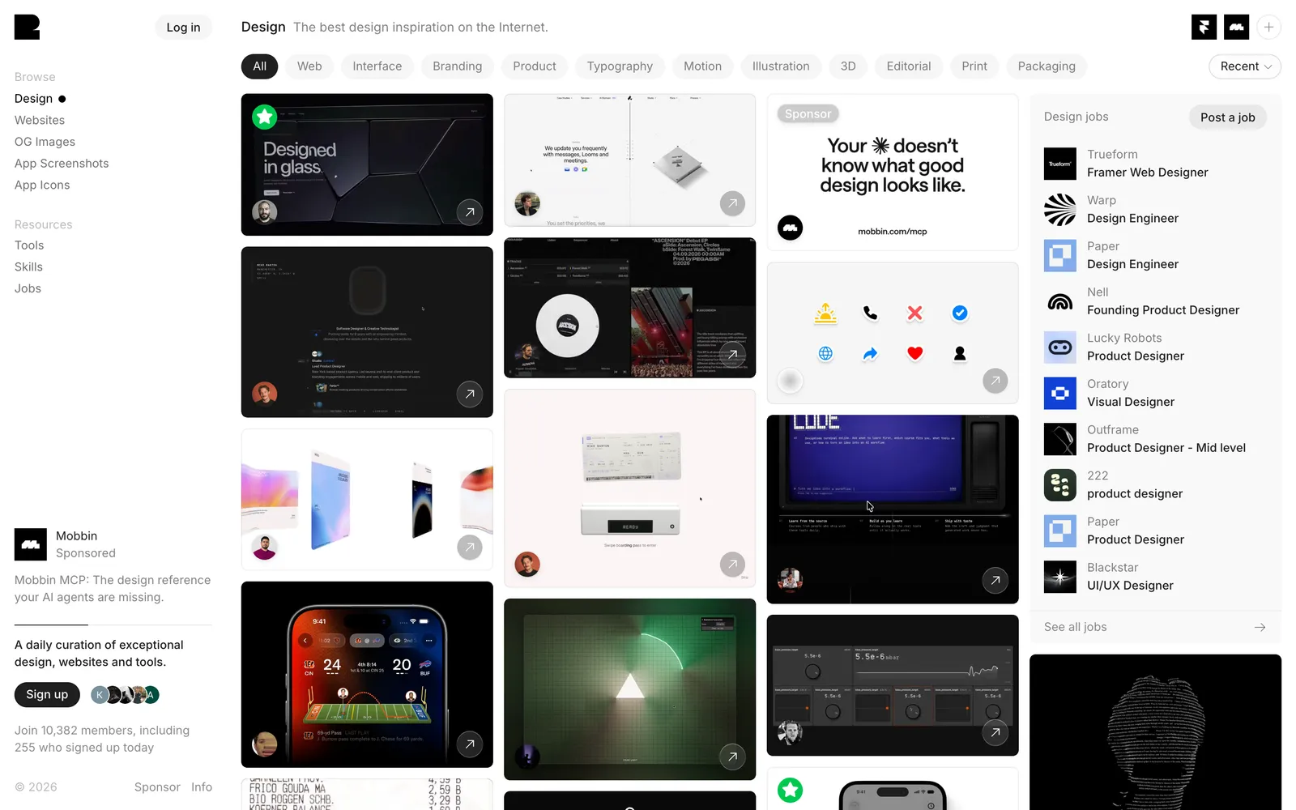The width and height of the screenshot is (1296, 810).
Task: Go to OG Images in the sidebar
Action: click(45, 142)
